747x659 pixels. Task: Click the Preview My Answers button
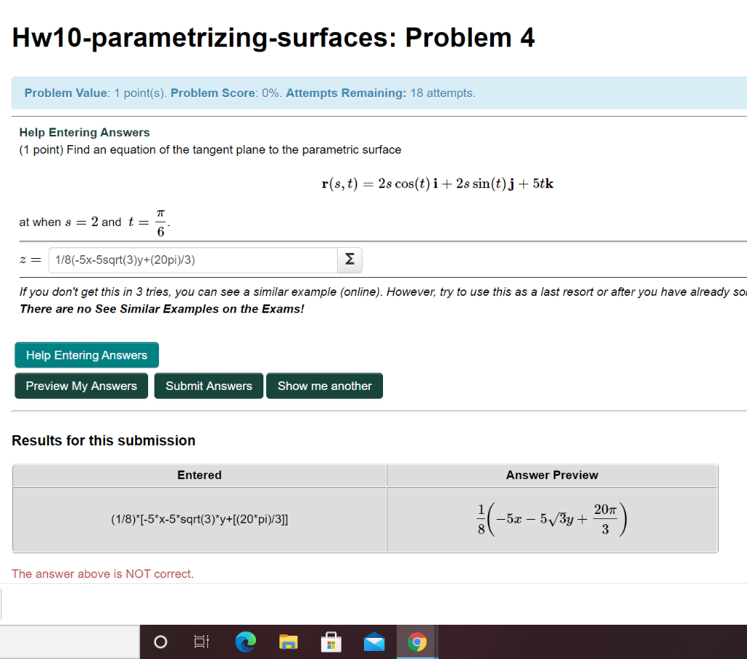click(81, 386)
